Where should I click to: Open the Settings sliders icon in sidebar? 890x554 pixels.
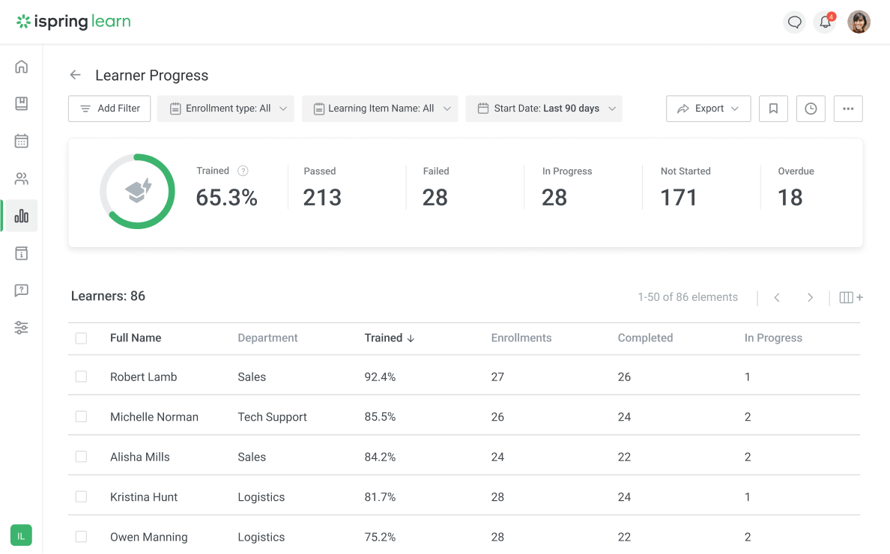coord(21,328)
